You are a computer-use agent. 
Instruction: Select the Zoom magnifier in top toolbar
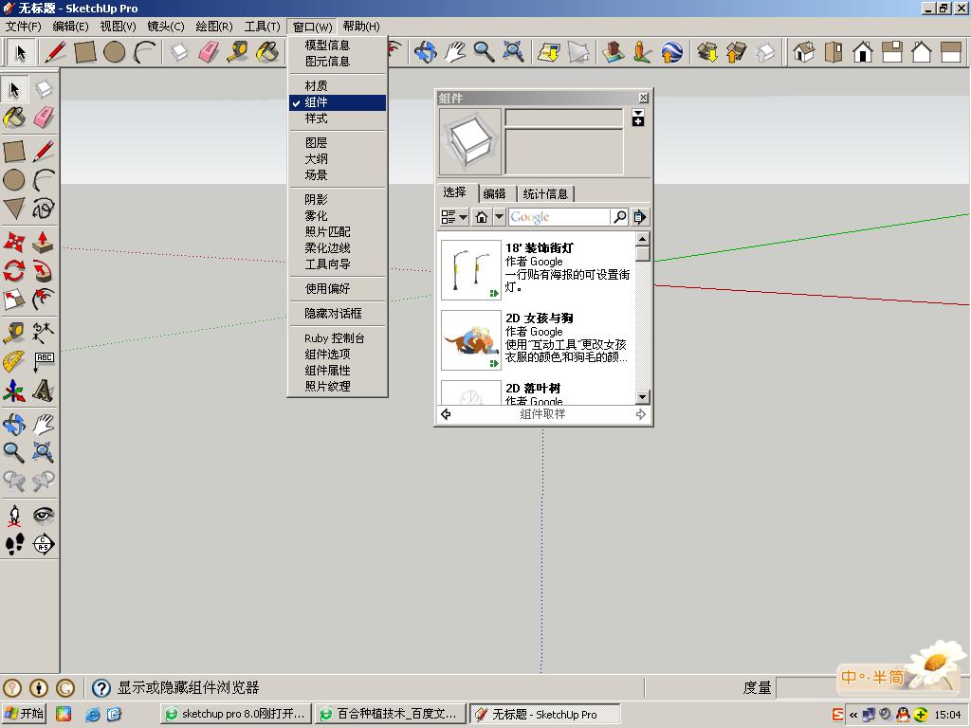point(484,52)
